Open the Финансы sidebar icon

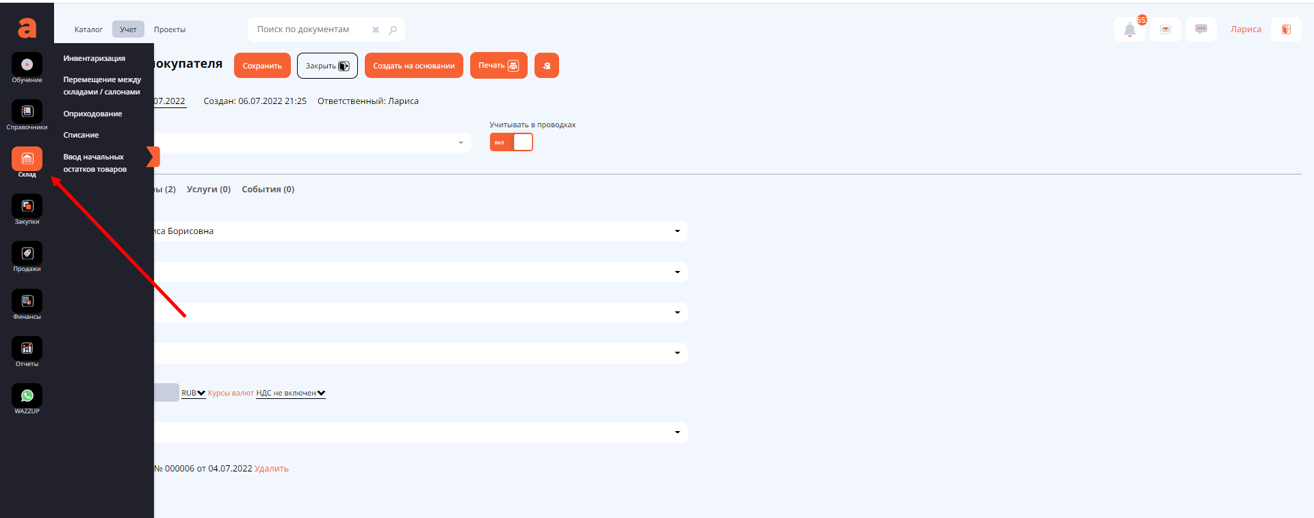27,302
